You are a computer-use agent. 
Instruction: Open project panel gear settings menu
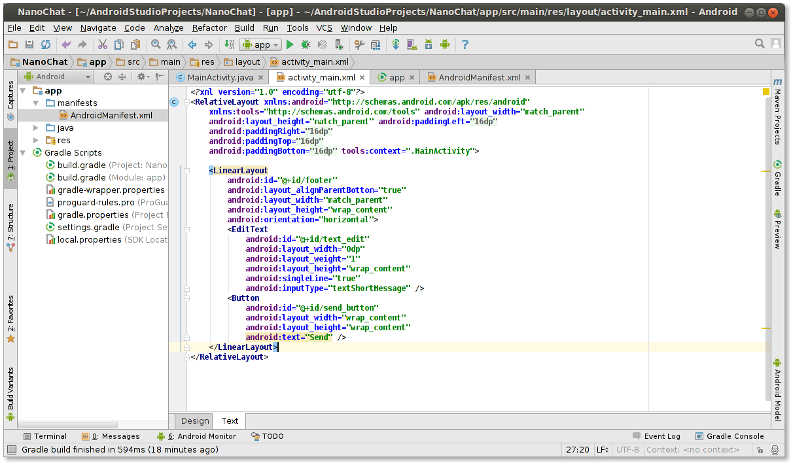point(141,77)
